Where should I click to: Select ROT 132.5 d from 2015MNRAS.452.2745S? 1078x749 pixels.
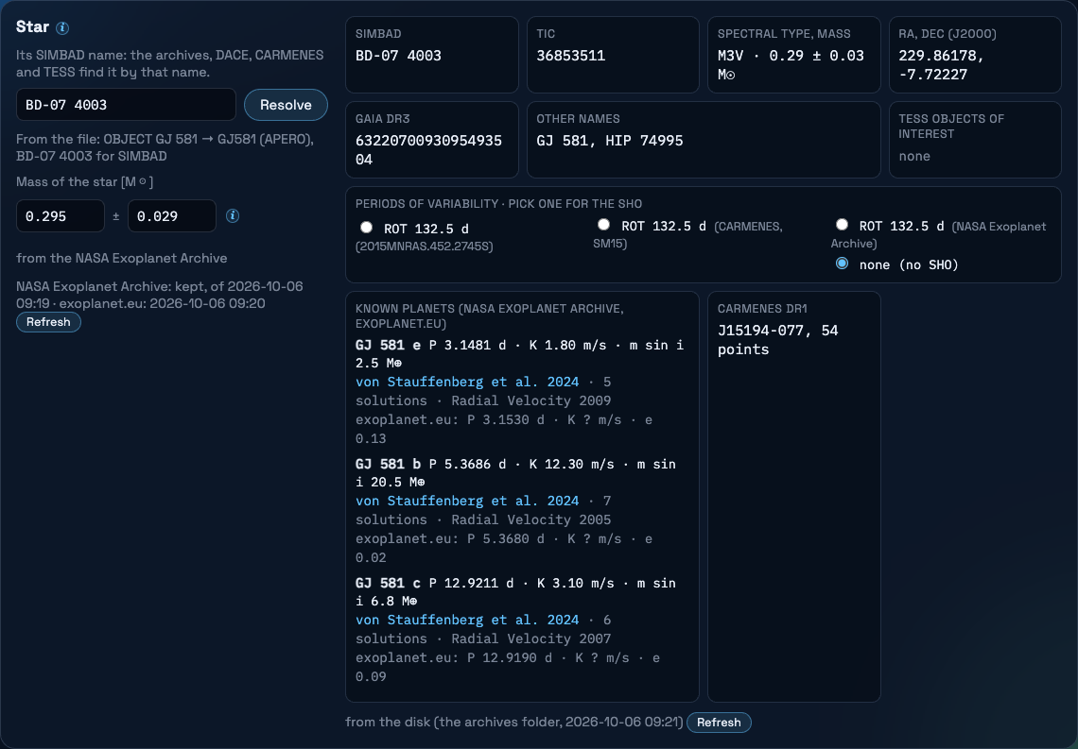click(x=367, y=228)
